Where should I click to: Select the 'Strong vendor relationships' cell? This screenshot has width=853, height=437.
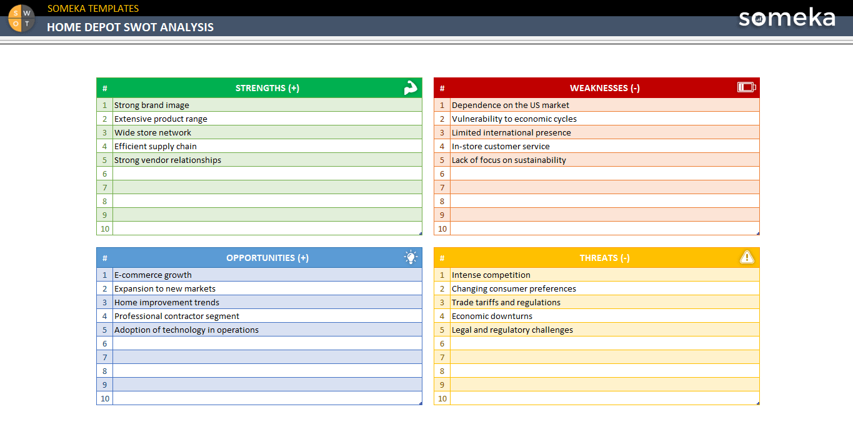tap(267, 160)
